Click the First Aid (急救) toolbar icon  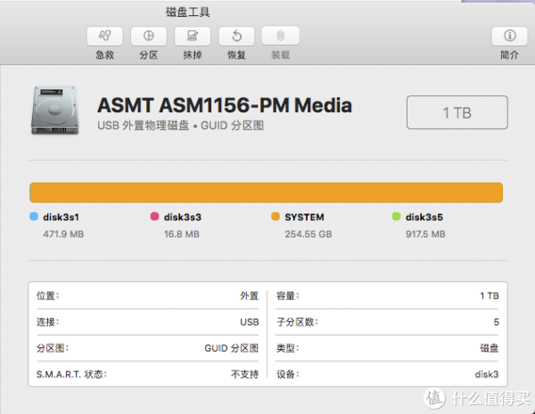105,36
